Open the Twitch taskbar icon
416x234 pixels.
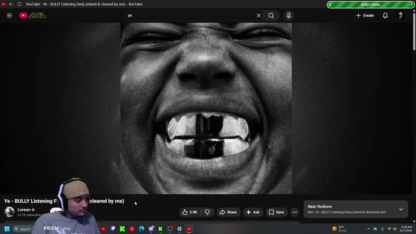click(x=113, y=229)
